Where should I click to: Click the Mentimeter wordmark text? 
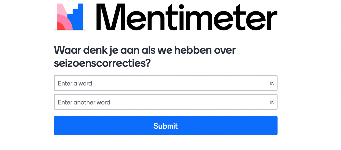point(187,17)
